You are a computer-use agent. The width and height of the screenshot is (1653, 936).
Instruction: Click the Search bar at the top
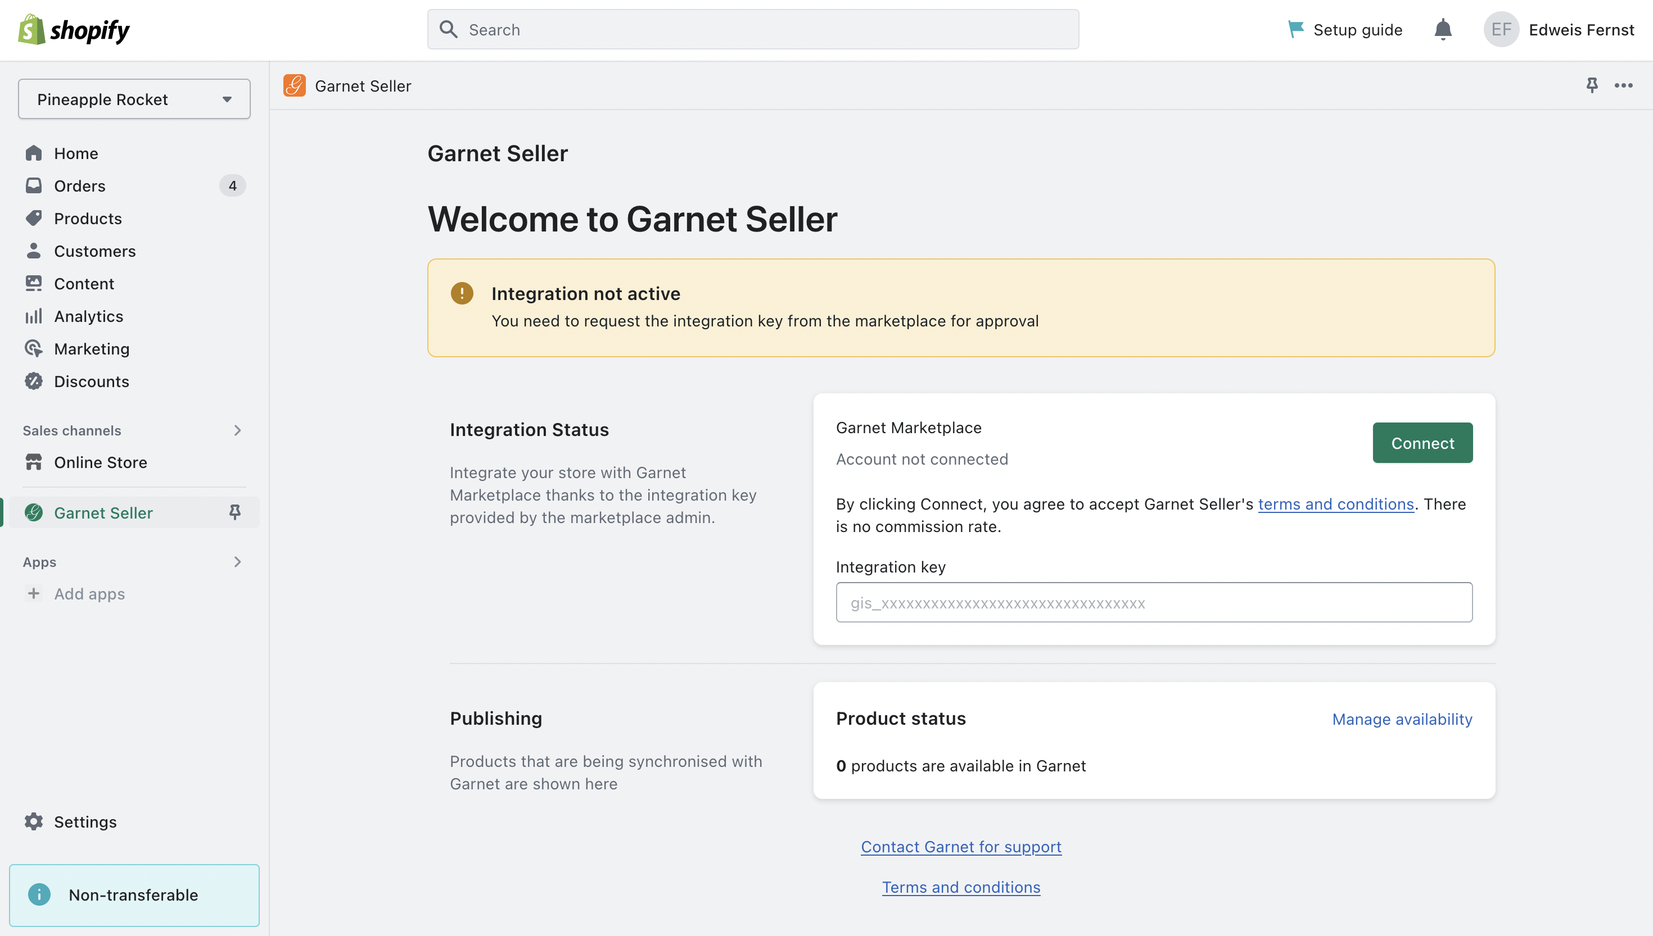pyautogui.click(x=752, y=30)
